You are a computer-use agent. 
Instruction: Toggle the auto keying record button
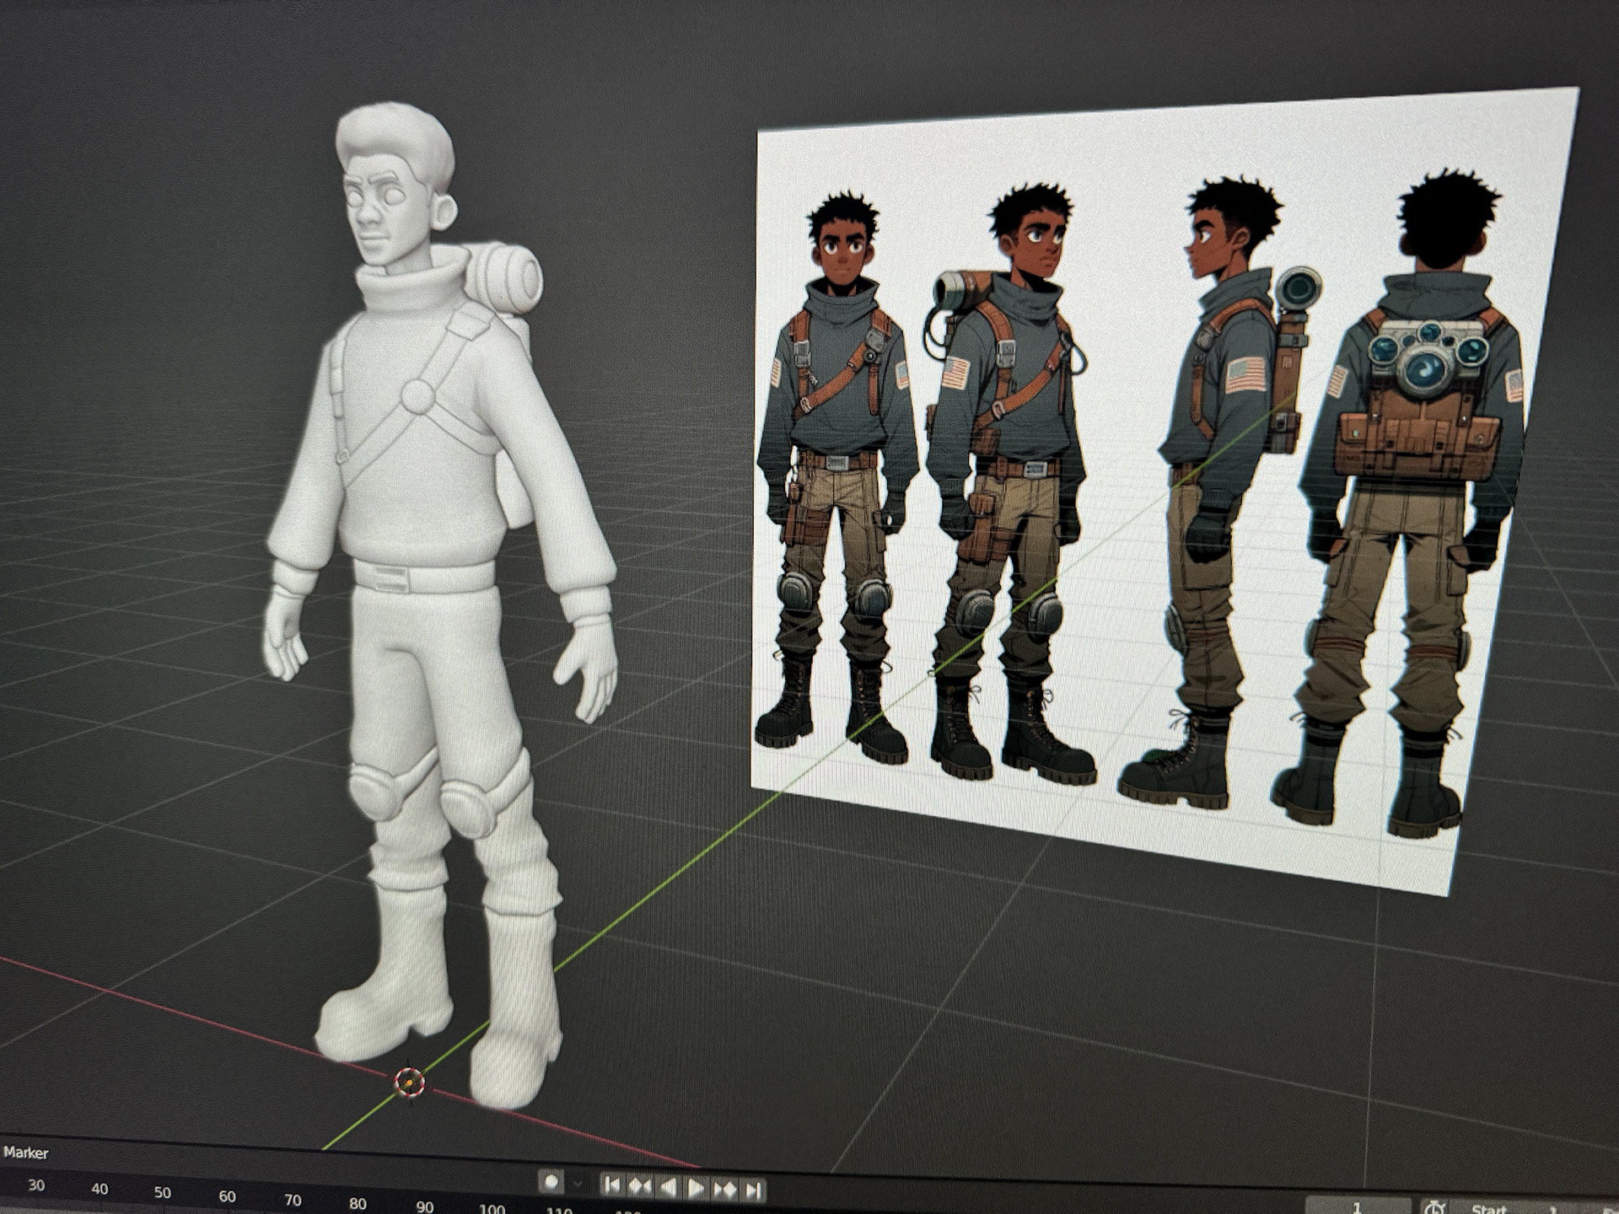pyautogui.click(x=551, y=1182)
